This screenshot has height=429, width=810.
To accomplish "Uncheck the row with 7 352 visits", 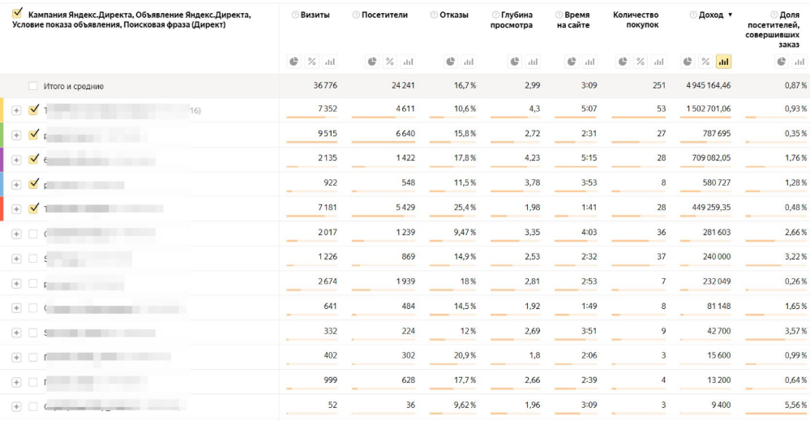I will click(x=33, y=109).
